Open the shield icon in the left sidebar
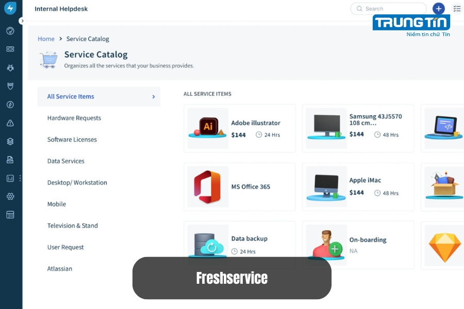The width and height of the screenshot is (464, 309). tap(10, 86)
